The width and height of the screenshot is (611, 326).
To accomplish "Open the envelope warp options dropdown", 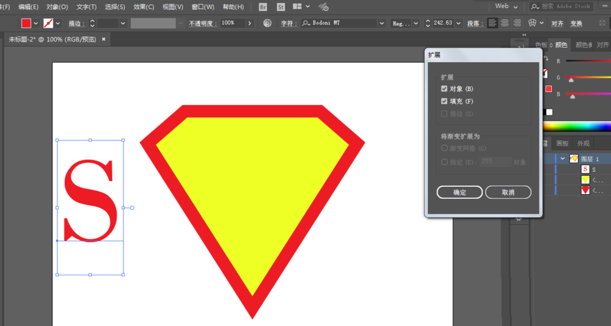I will click(541, 23).
